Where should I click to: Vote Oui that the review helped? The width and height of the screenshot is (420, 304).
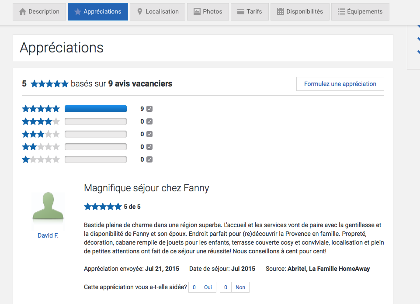pos(208,287)
